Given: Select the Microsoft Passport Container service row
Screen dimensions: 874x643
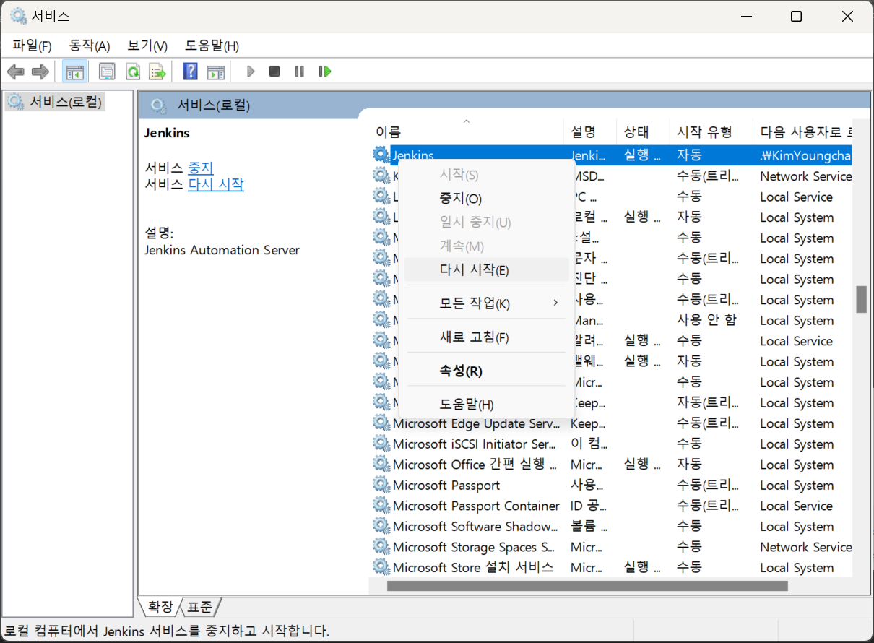Looking at the screenshot, I should click(x=611, y=506).
